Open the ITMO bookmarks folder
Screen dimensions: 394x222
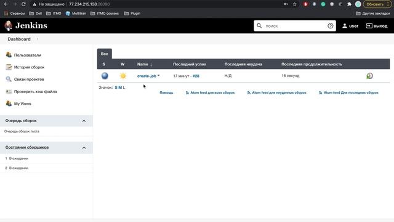(x=54, y=14)
